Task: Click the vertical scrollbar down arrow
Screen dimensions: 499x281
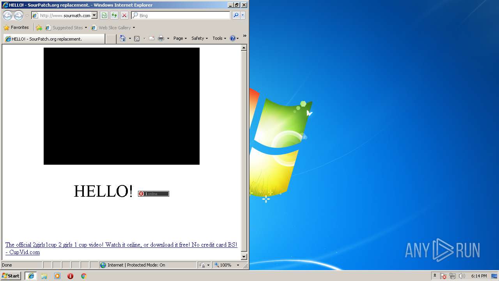Action: point(244,257)
